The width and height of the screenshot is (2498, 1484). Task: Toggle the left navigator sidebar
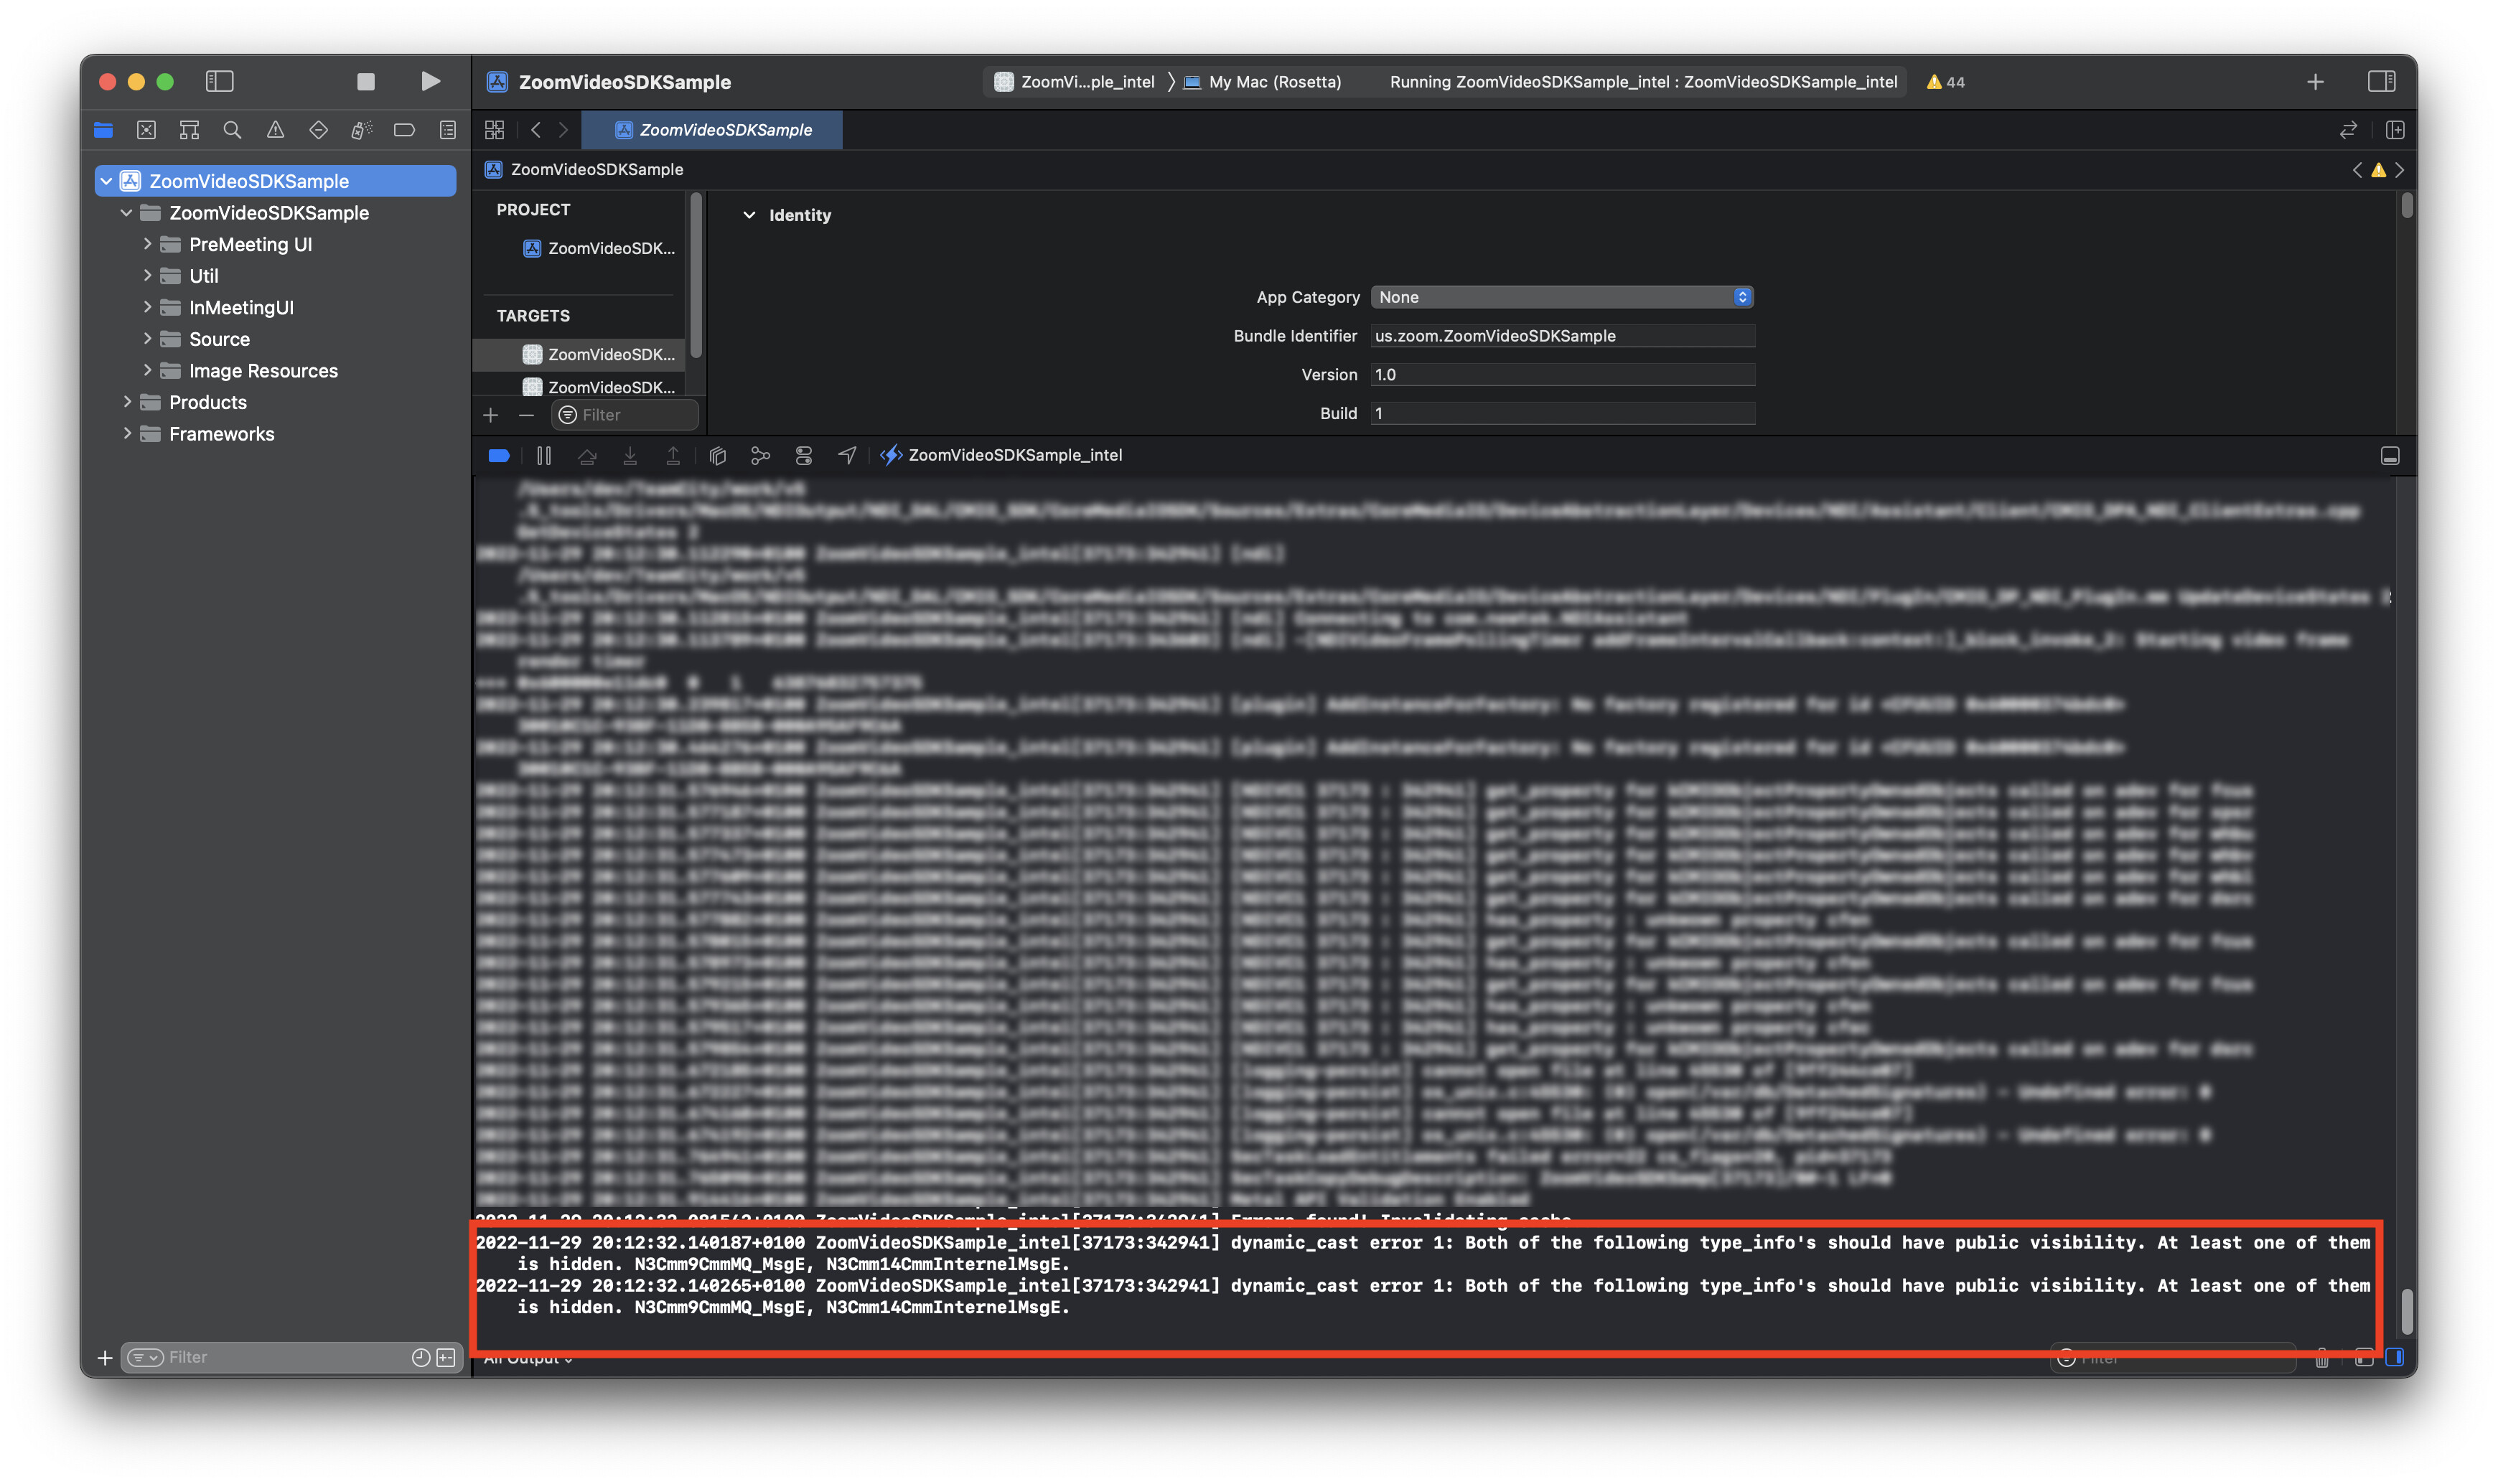point(219,82)
